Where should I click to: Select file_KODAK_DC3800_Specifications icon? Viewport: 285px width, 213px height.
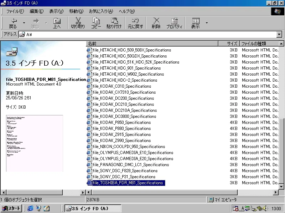pos(89,116)
